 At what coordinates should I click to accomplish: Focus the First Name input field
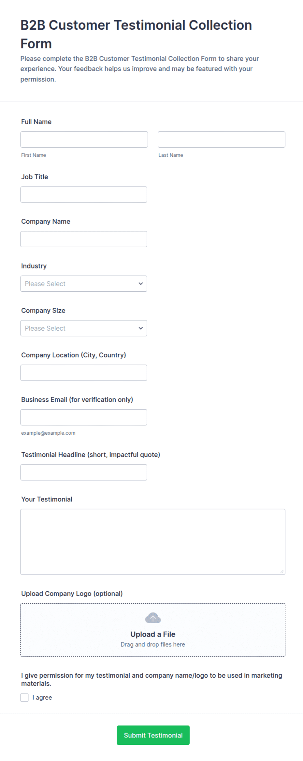[x=84, y=139]
